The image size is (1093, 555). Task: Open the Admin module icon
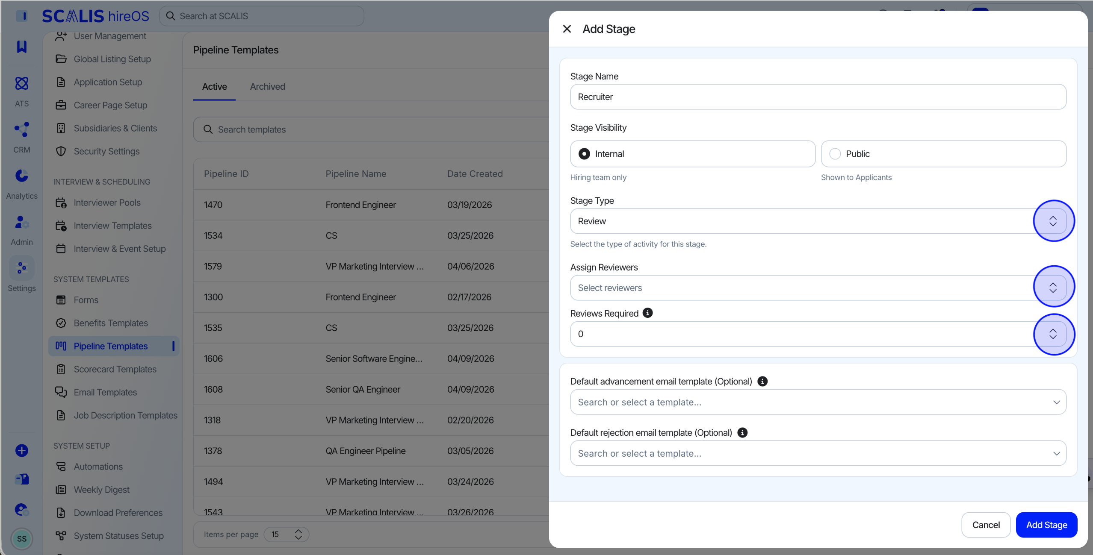[x=22, y=222]
